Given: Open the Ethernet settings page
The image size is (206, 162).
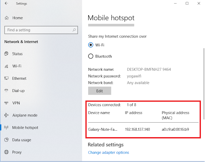Looking at the screenshot, I should (x=19, y=78).
